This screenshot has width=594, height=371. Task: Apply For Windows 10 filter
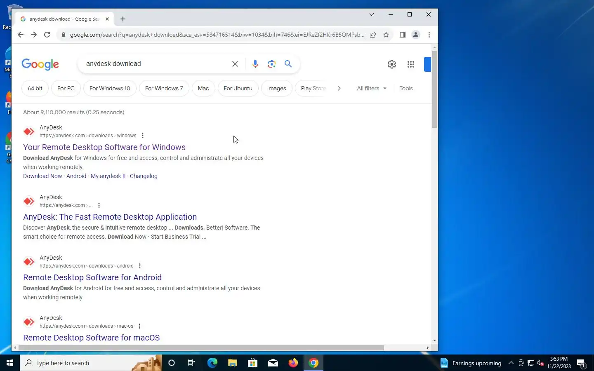pyautogui.click(x=110, y=88)
